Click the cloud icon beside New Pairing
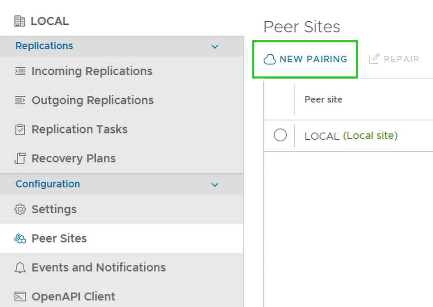The height and width of the screenshot is (307, 433). pyautogui.click(x=269, y=60)
